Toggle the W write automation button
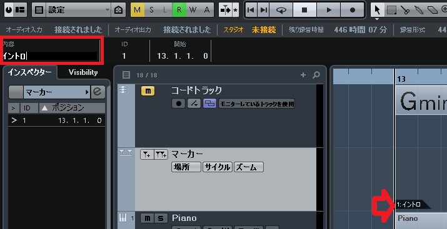The height and width of the screenshot is (229, 447). click(x=193, y=10)
